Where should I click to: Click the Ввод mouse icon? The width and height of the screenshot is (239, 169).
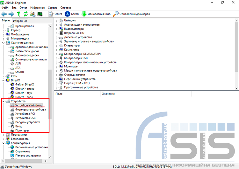pos(12,126)
